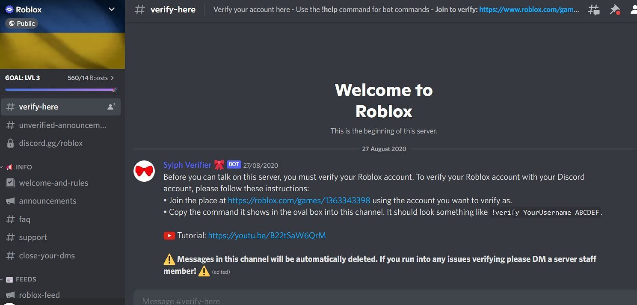
Task: Click the megaphone icon beside announcements
Action: click(10, 201)
